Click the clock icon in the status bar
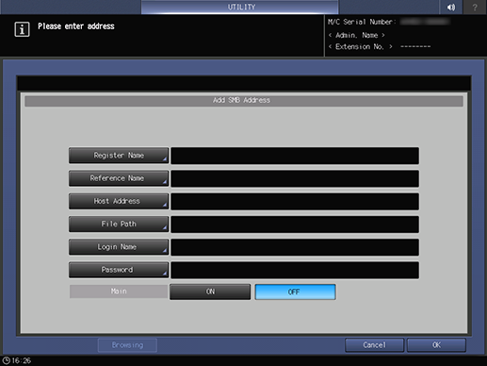This screenshot has height=366, width=487. tap(6, 360)
